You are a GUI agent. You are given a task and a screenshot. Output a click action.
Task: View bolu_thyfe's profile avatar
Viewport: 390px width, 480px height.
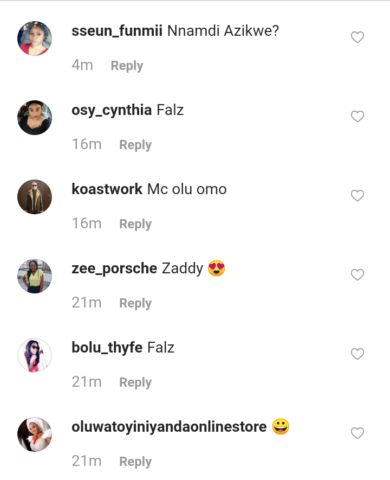click(35, 355)
